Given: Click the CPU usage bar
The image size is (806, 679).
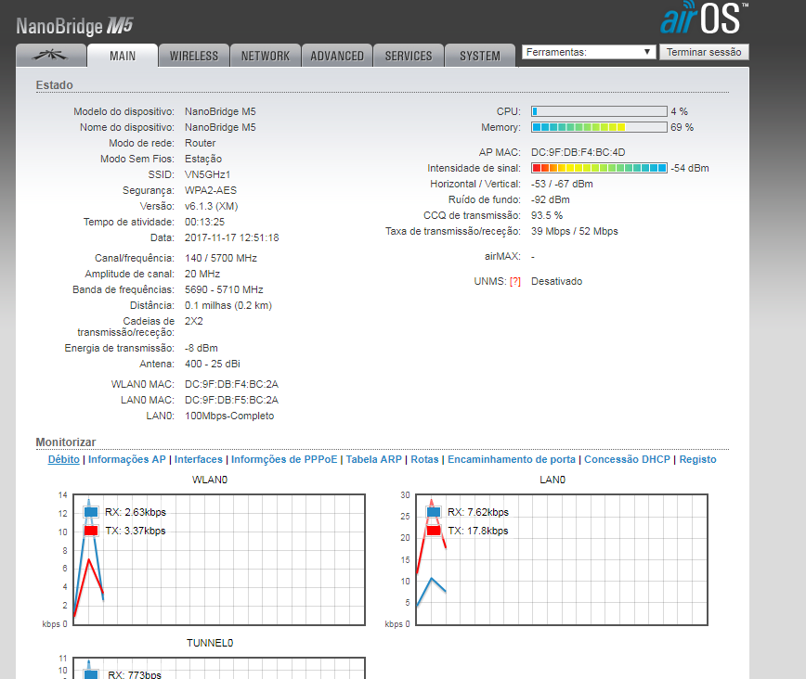Looking at the screenshot, I should (x=599, y=111).
